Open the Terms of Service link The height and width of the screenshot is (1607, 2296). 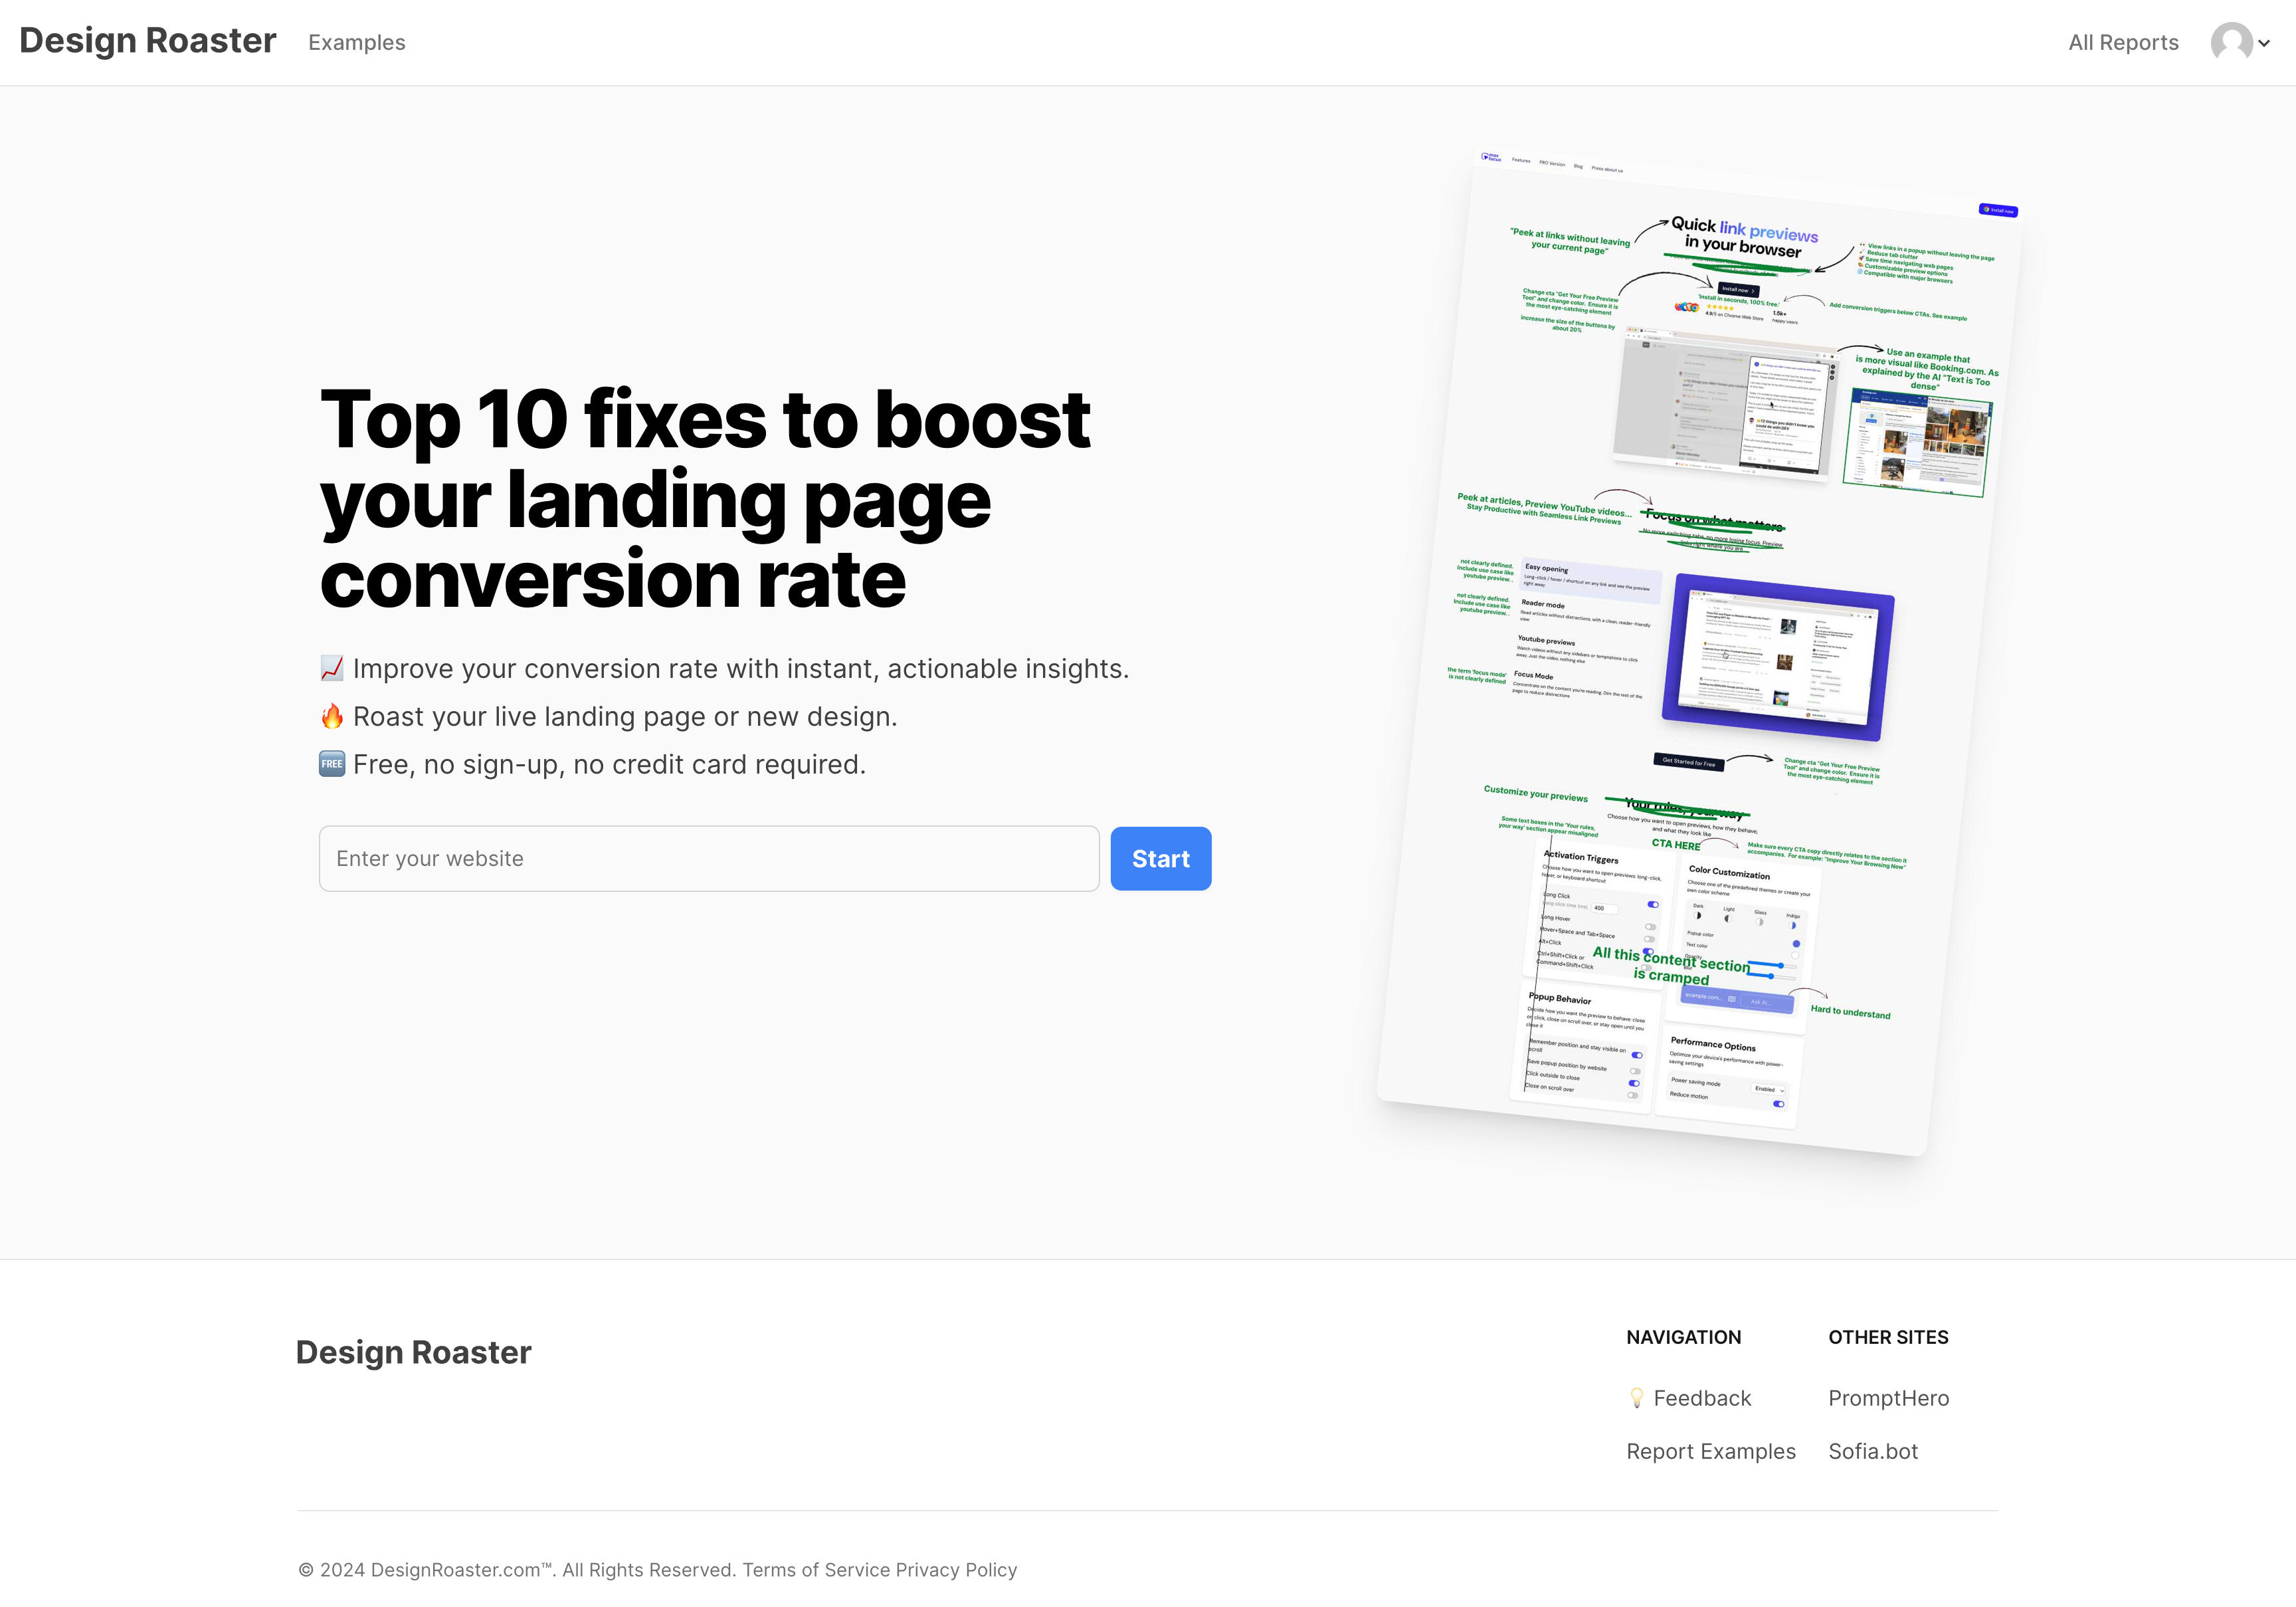[x=816, y=1569]
